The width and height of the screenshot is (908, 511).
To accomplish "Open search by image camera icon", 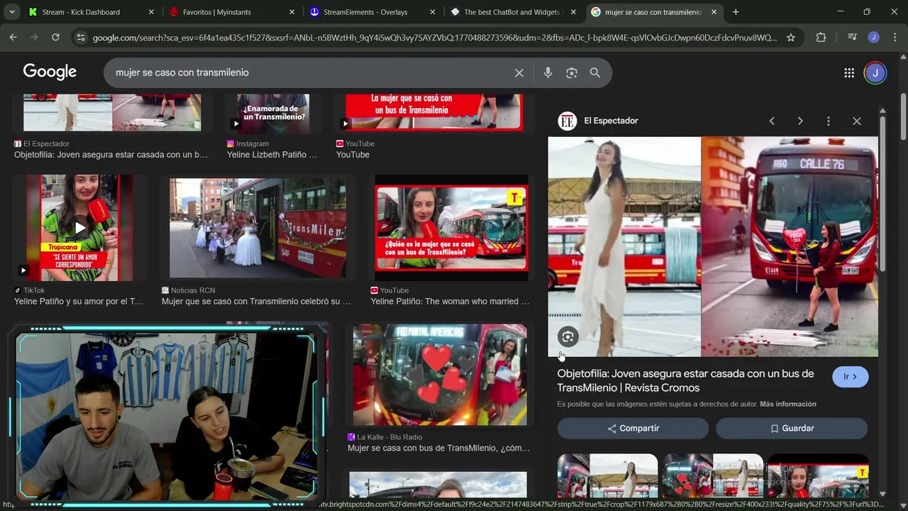I will 571,72.
